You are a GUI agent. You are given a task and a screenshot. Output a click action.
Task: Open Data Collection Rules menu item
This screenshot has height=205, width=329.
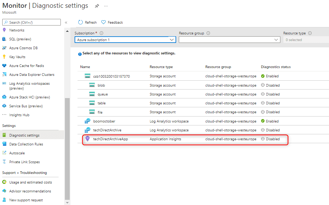(26, 144)
